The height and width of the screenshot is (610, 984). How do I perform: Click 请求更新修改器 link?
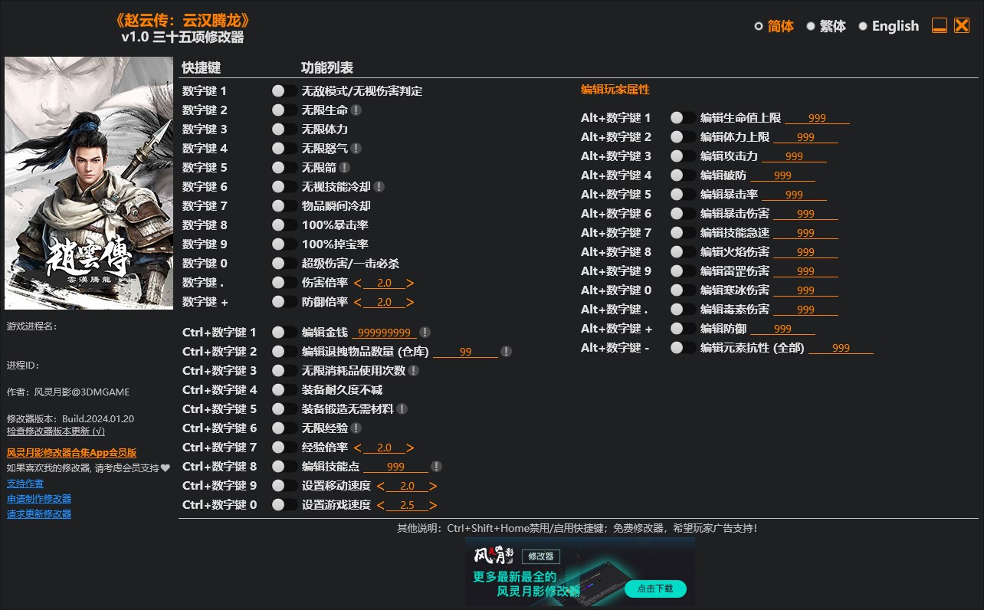tap(39, 514)
